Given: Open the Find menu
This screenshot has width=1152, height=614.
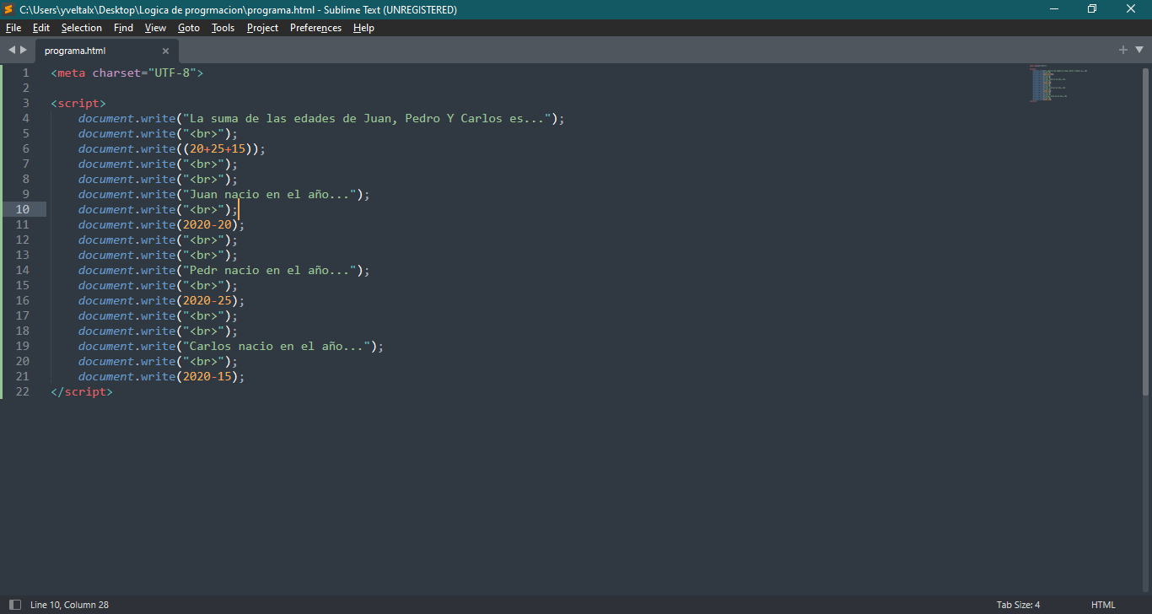Looking at the screenshot, I should 123,28.
